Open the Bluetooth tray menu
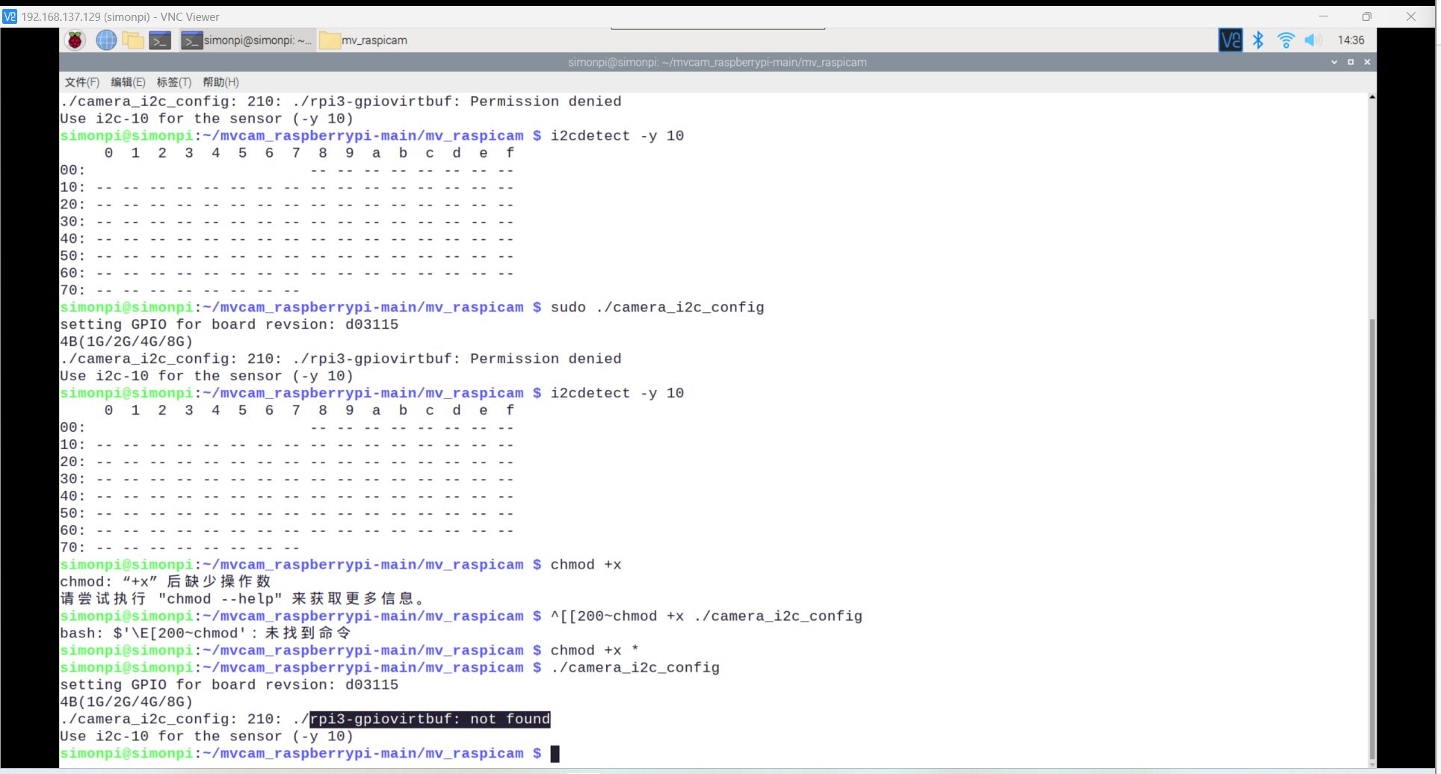The height and width of the screenshot is (774, 1441). [x=1258, y=40]
